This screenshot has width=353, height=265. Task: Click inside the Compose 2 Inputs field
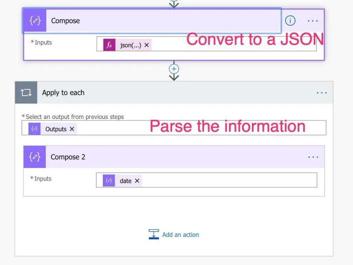pos(227,181)
